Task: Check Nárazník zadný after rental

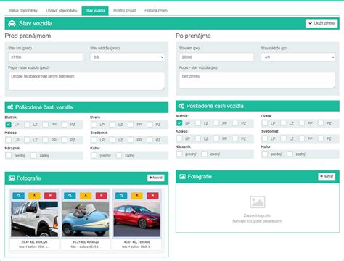Action: [x=205, y=154]
